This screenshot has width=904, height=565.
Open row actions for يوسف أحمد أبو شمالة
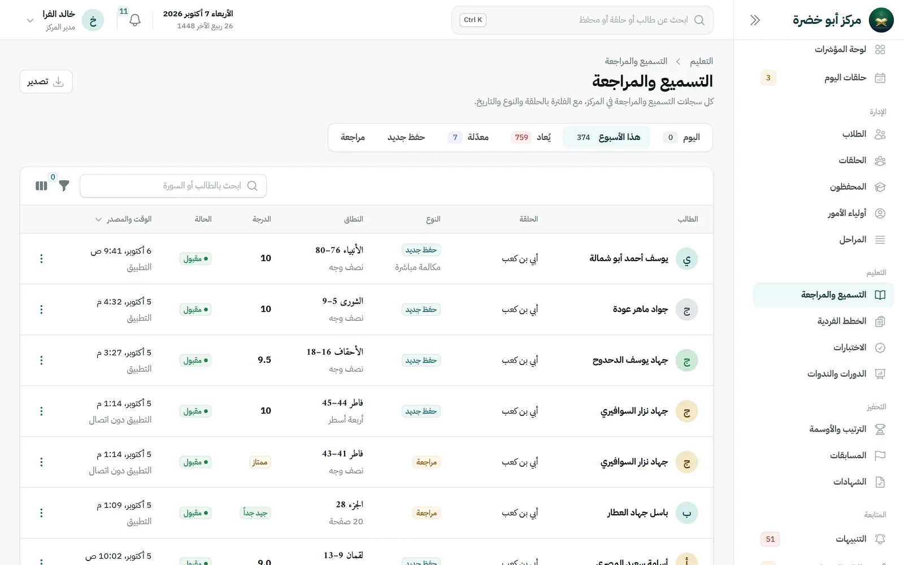(41, 259)
